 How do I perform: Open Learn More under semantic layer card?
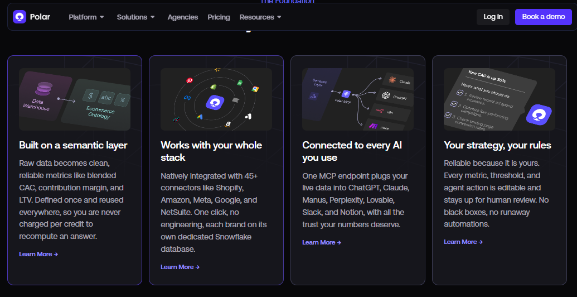[38, 254]
